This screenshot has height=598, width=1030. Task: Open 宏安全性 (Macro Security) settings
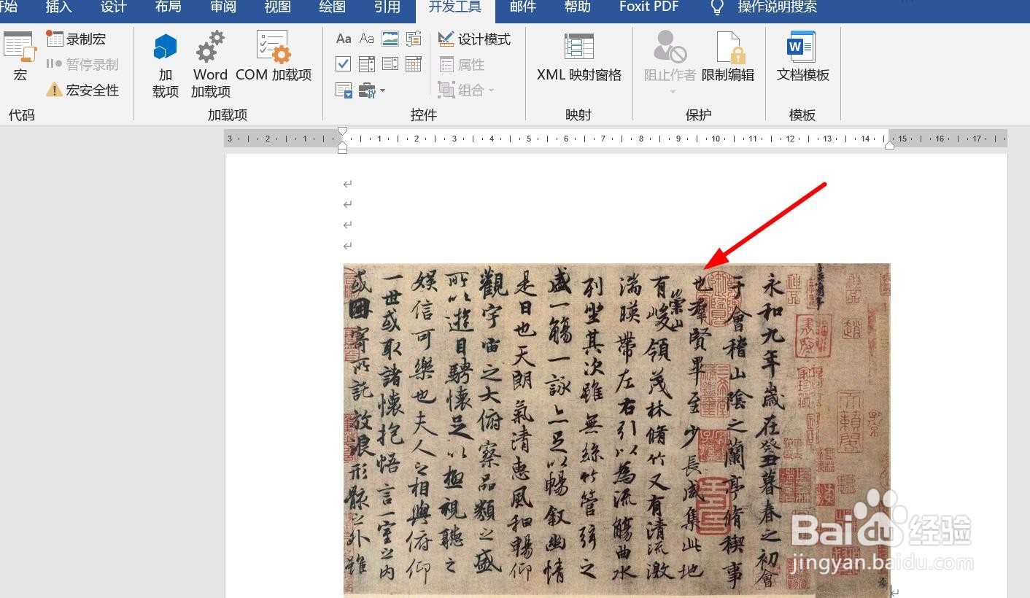(x=82, y=90)
